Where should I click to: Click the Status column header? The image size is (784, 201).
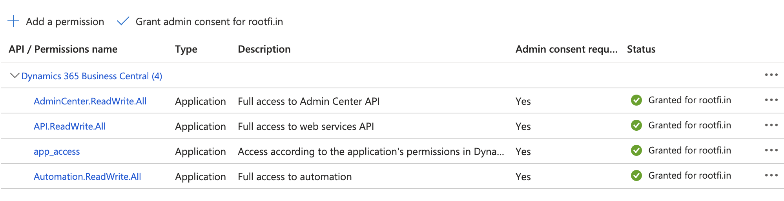642,49
